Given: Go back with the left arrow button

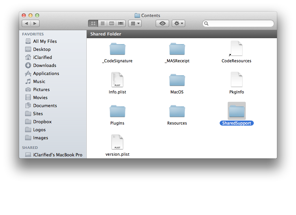Looking at the screenshot, I should coord(26,23).
